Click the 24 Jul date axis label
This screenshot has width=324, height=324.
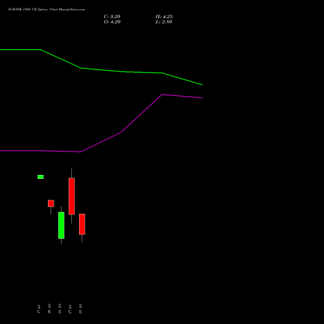click(60, 309)
